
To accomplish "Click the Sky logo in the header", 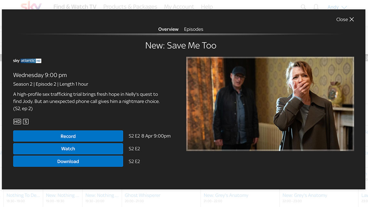I will [x=31, y=5].
